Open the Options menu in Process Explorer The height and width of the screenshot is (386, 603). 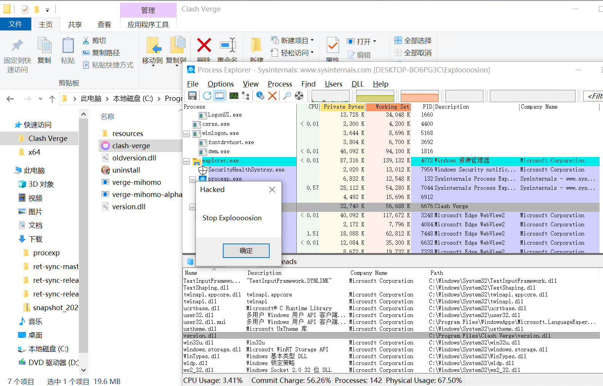click(x=221, y=84)
